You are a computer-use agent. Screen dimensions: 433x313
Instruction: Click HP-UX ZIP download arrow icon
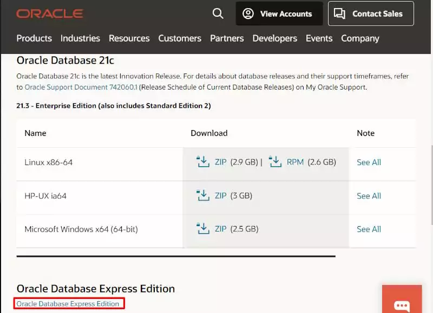click(x=203, y=195)
